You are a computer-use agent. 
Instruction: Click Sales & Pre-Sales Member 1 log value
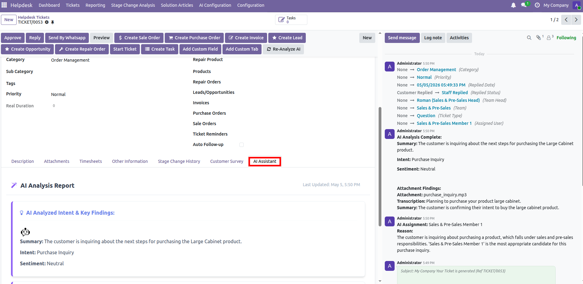(444, 123)
